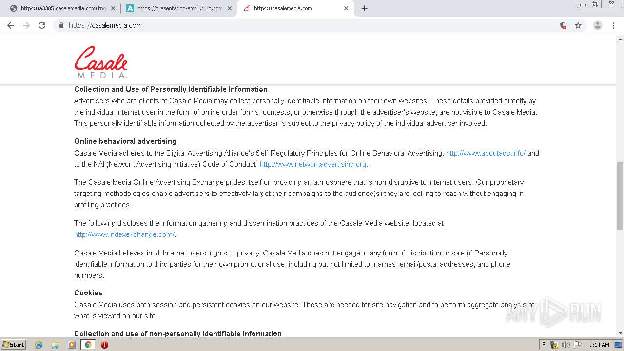Click the Chrome taskbar button
The image size is (624, 351).
coord(88,345)
